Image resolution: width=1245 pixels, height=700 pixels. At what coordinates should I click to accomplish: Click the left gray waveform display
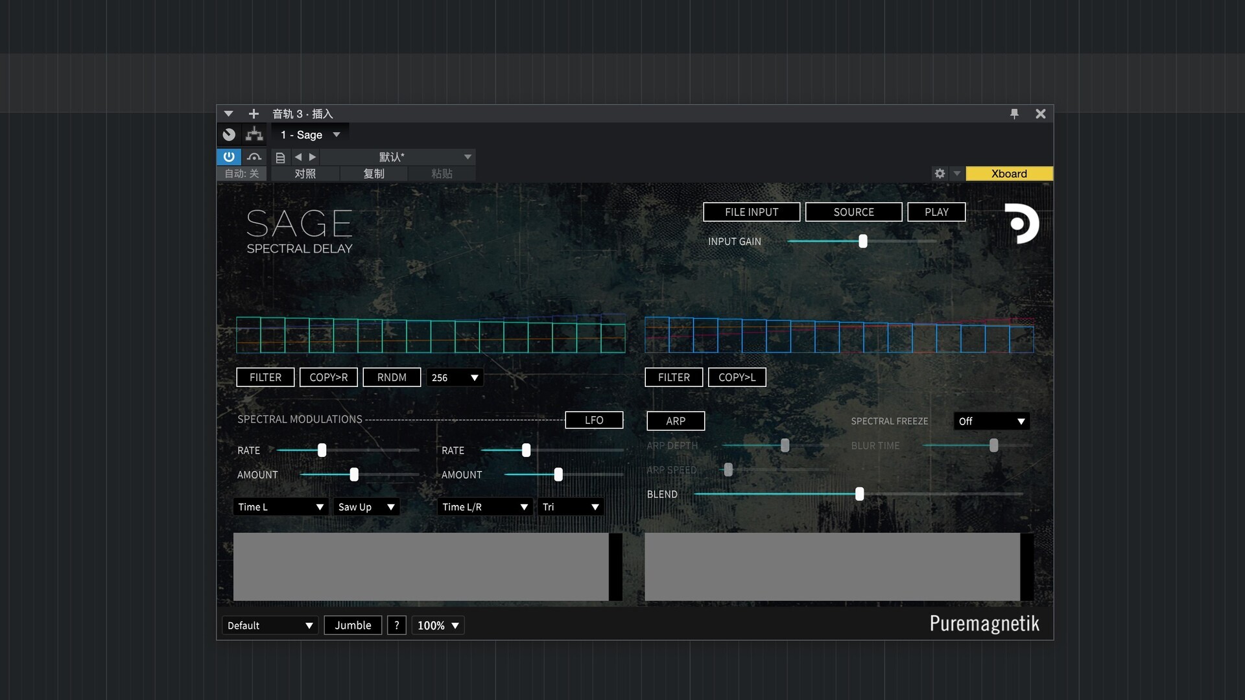click(427, 567)
